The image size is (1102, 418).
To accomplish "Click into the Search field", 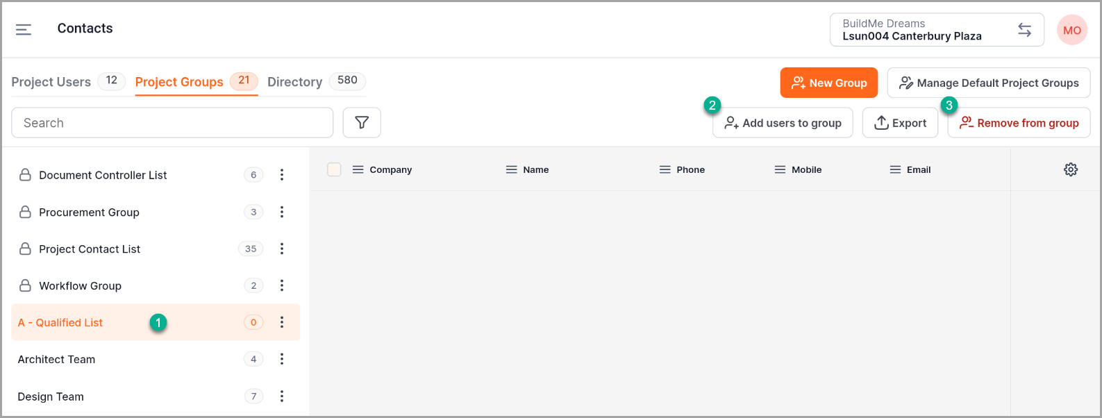I will tap(172, 123).
